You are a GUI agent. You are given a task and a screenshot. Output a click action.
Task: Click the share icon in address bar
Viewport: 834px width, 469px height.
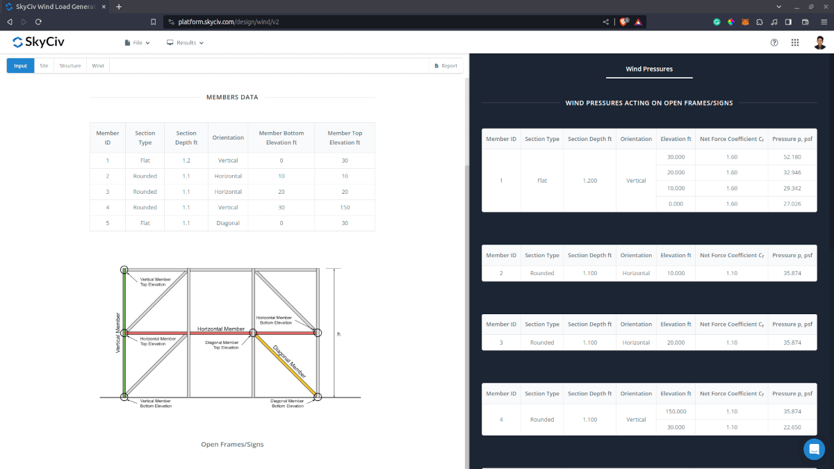click(606, 22)
